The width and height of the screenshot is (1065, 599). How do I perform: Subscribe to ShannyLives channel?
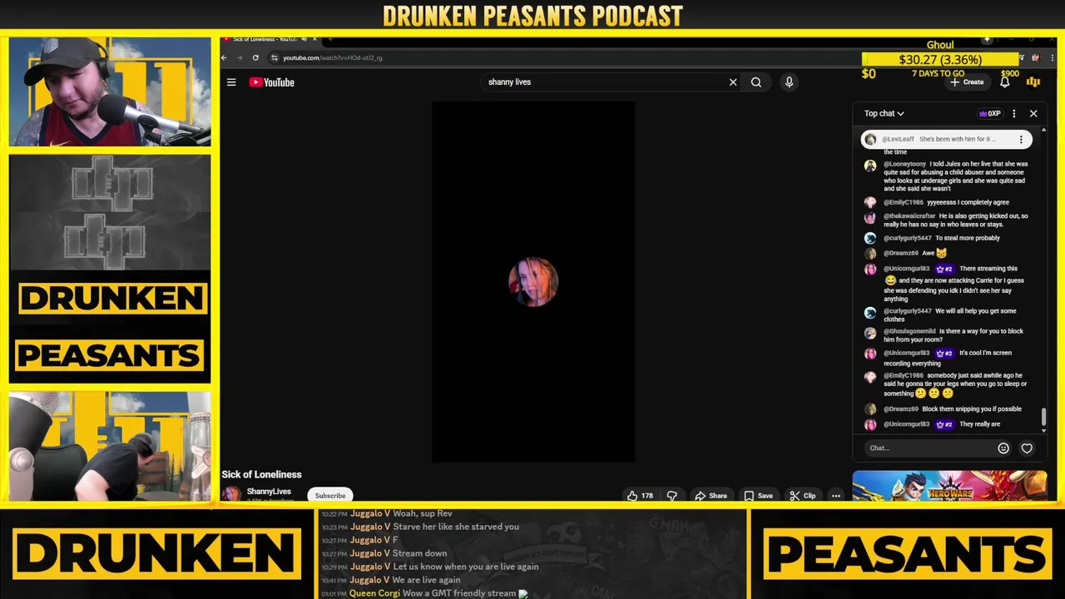point(330,496)
